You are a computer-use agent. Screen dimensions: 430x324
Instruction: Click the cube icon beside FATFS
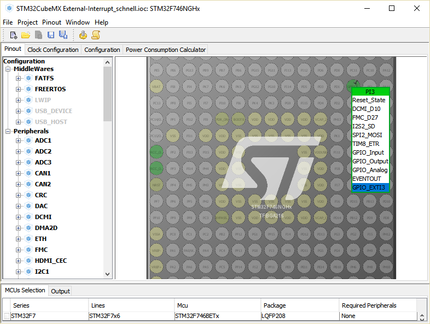[x=28, y=78]
